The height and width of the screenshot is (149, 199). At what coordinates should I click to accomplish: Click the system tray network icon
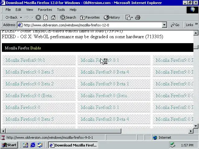tap(173, 145)
